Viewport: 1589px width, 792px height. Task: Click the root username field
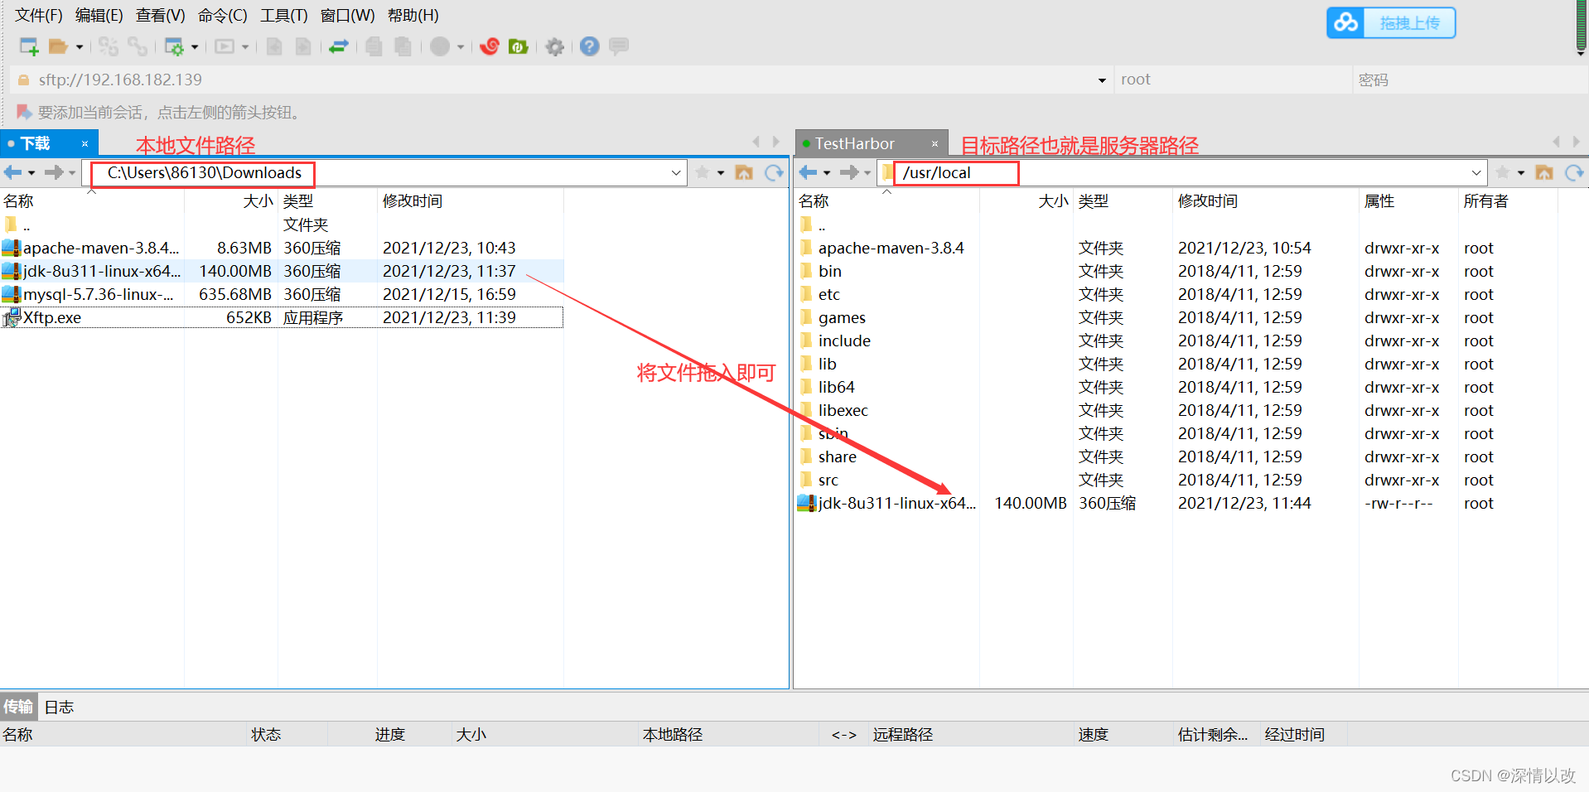point(1233,80)
